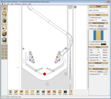Toggle layer 1 button
Viewport: 111px width, 99px height.
pyautogui.click(x=3, y=46)
